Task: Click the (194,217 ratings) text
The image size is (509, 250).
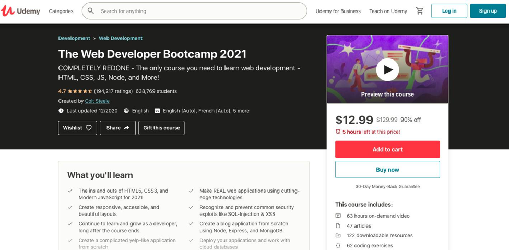Action: click(113, 91)
